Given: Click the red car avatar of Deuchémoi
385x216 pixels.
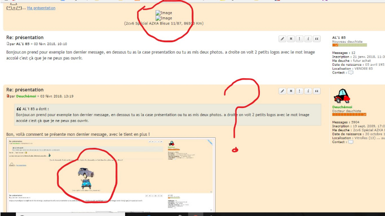Looking at the screenshot, I should (342, 96).
